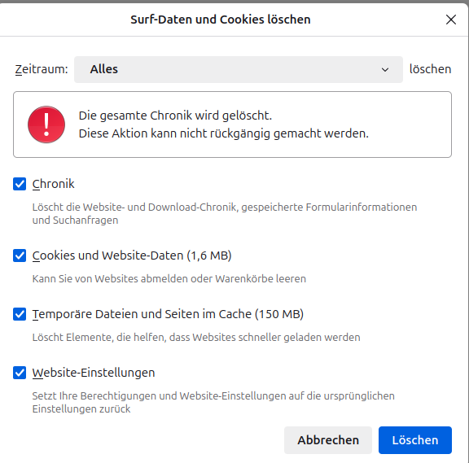Click the lowercase löschen text beside dropdown

[x=430, y=69]
